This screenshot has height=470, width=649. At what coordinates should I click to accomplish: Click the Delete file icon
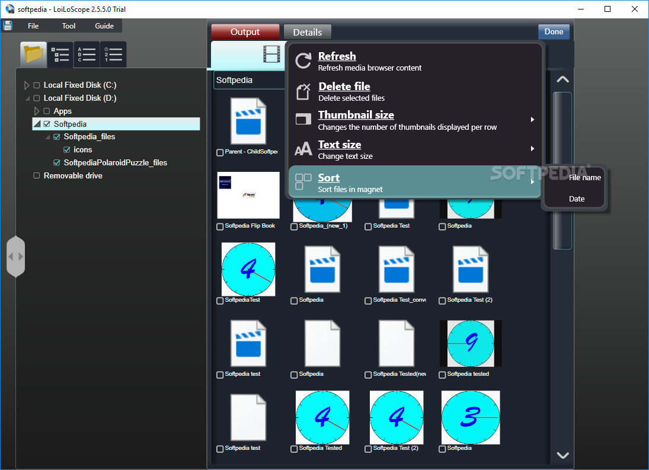tap(303, 91)
